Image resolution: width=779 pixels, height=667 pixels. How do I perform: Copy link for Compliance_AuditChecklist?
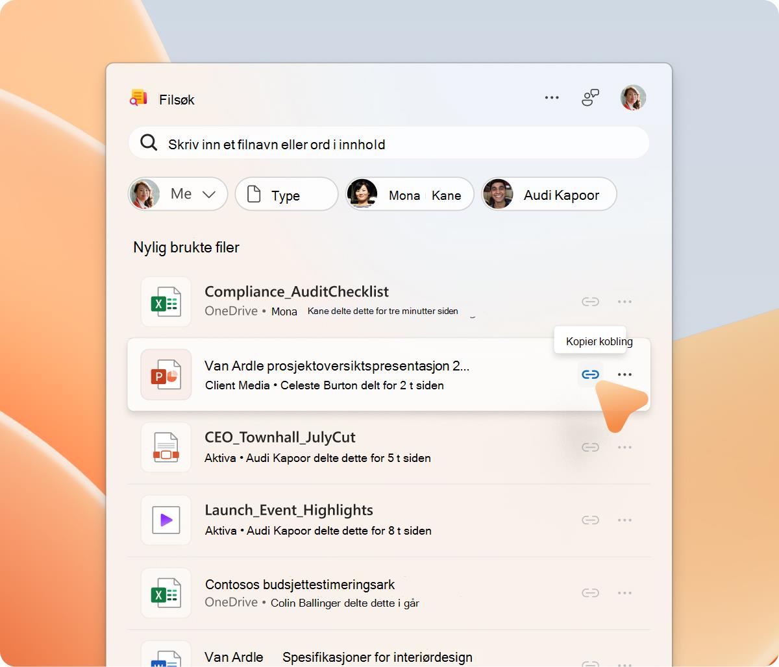pos(590,302)
